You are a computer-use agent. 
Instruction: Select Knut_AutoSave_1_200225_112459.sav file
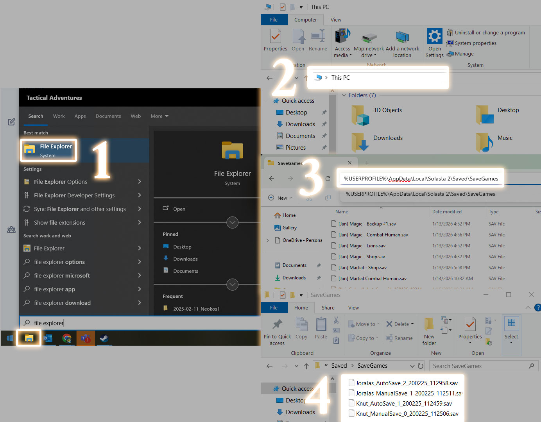tap(403, 404)
